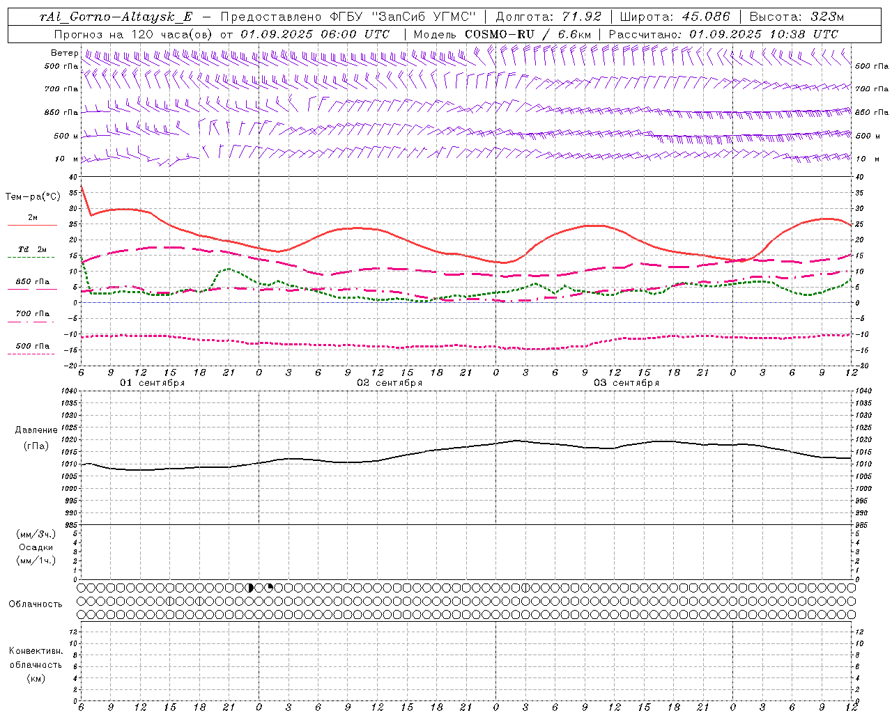
Task: Click the half-filled cloud cover circle symbol
Action: (x=249, y=588)
